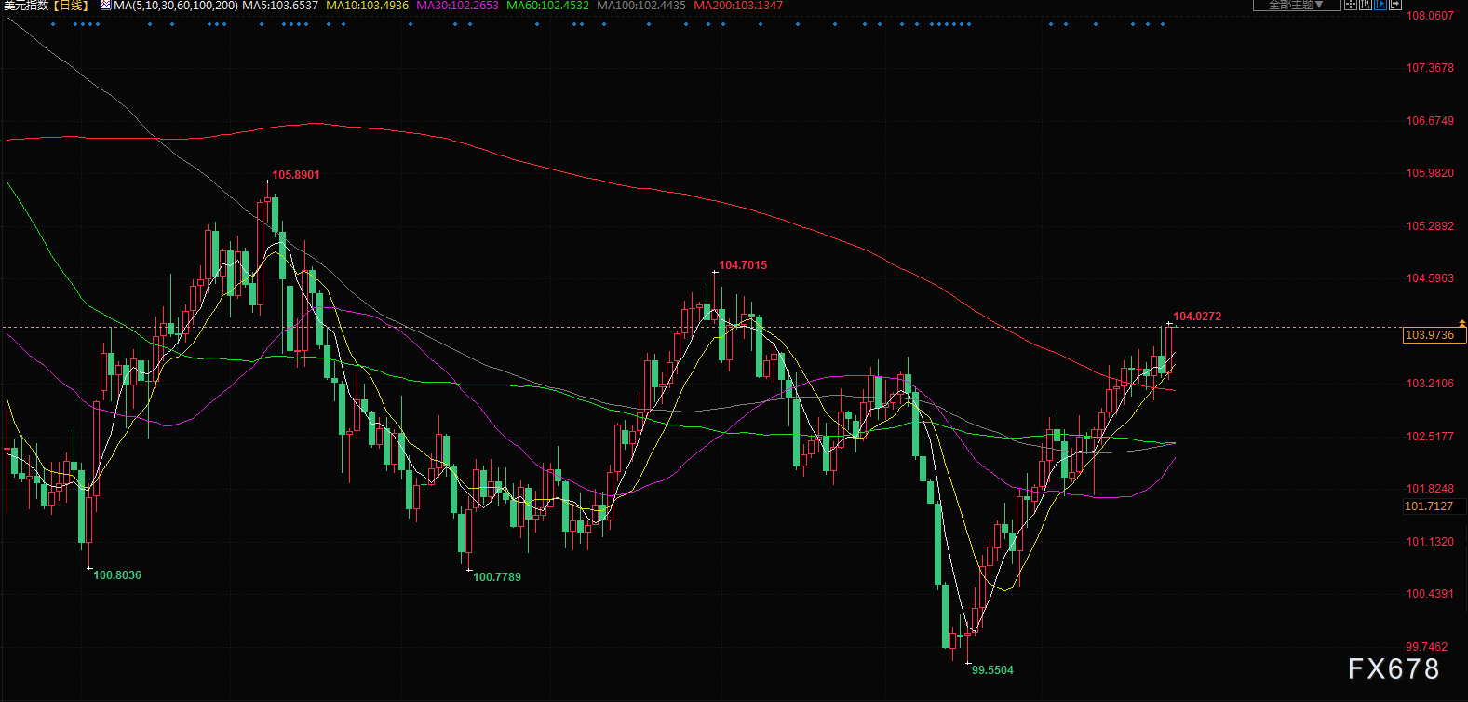This screenshot has width=1468, height=702.
Task: Click the MA indicator chart icon
Action: coord(105,6)
